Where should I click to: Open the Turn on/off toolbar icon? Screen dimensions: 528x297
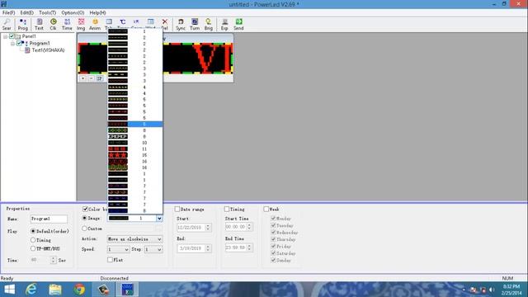point(195,24)
